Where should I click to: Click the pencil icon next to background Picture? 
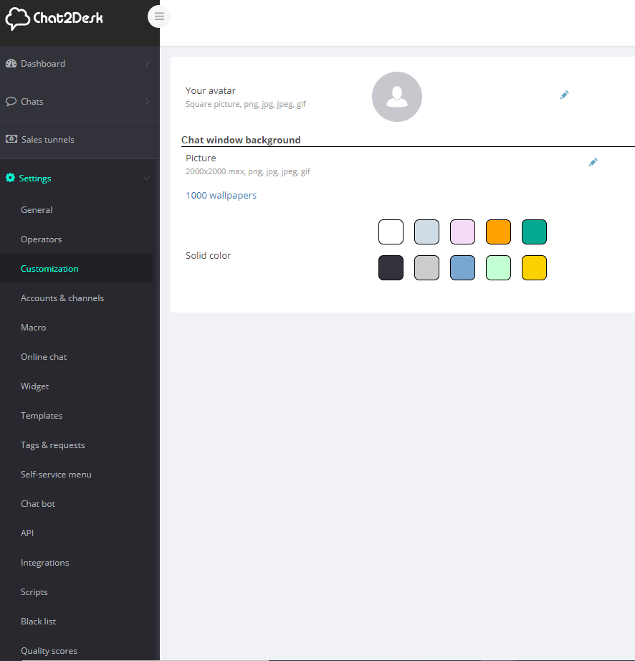point(593,162)
